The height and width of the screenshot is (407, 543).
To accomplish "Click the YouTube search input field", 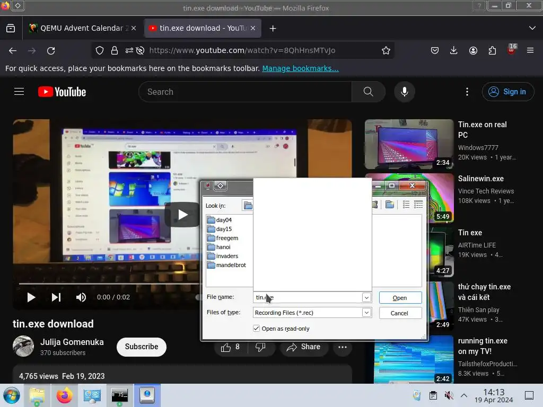I will tap(245, 92).
